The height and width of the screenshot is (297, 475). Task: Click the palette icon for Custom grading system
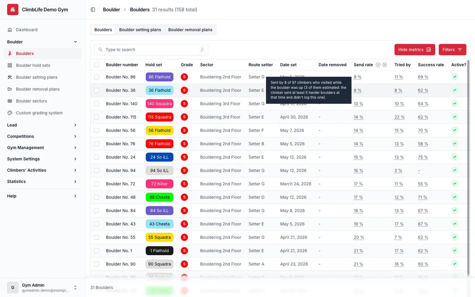(10, 113)
